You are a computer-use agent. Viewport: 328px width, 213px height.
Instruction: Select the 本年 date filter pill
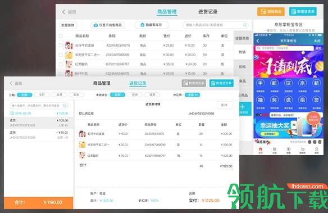pos(76,95)
